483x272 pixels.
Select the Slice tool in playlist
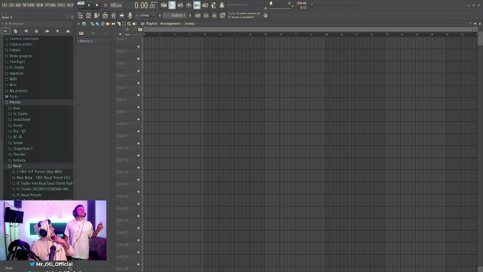(x=118, y=24)
